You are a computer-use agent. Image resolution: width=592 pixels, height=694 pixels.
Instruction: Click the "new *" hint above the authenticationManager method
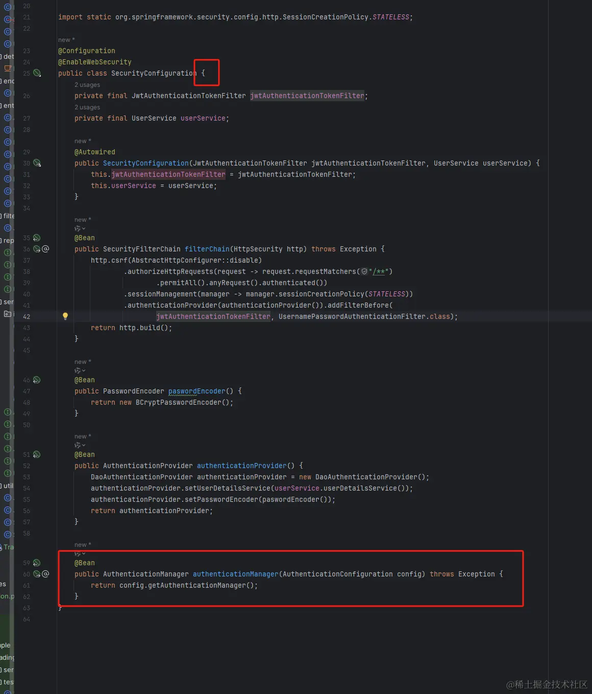pyautogui.click(x=83, y=545)
